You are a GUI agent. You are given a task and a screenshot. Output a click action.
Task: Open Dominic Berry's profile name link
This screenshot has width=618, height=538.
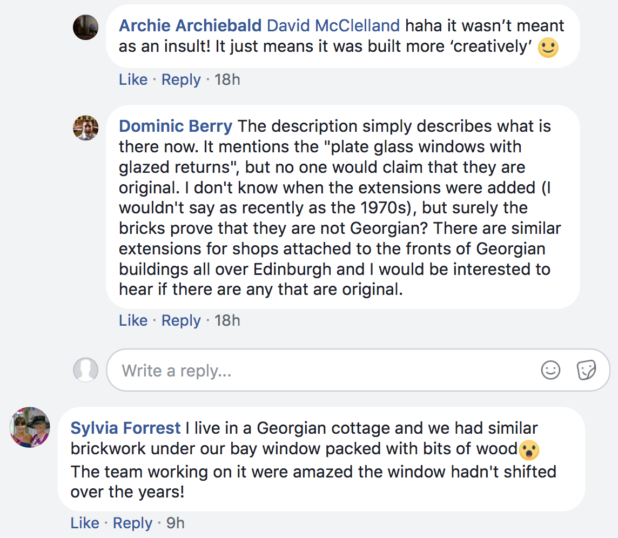176,126
